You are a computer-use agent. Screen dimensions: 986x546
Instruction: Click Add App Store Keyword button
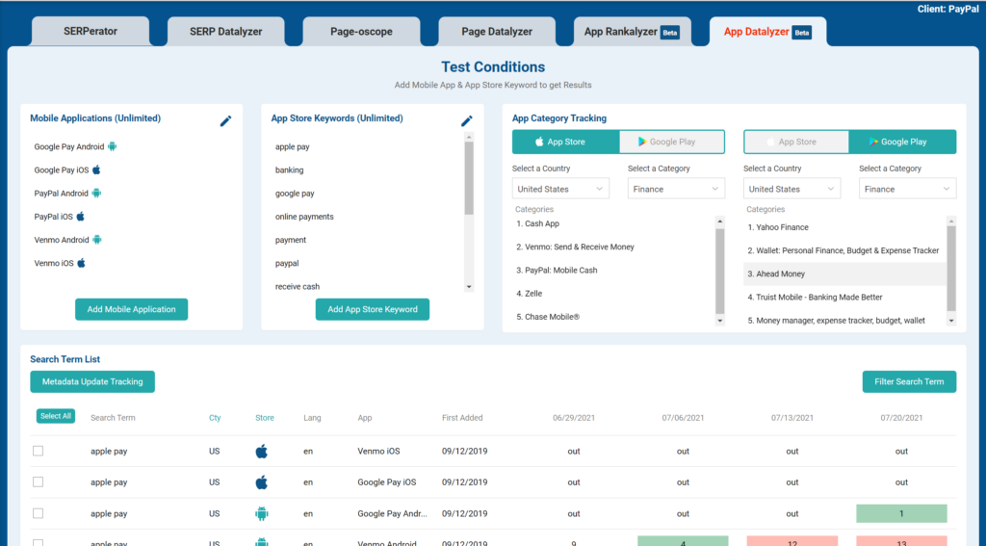coord(373,309)
